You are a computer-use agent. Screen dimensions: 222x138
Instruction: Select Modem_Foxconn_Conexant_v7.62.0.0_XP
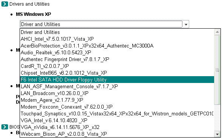coord(117,107)
